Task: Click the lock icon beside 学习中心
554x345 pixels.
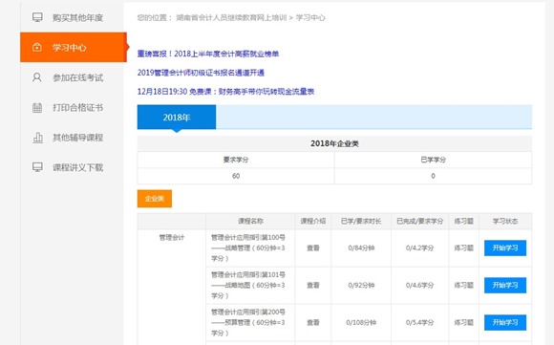Action: (x=37, y=47)
